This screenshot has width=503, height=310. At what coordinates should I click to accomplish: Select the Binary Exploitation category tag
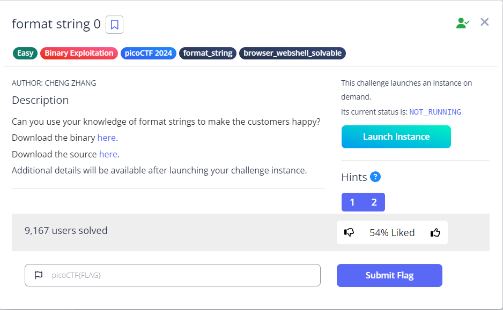79,53
